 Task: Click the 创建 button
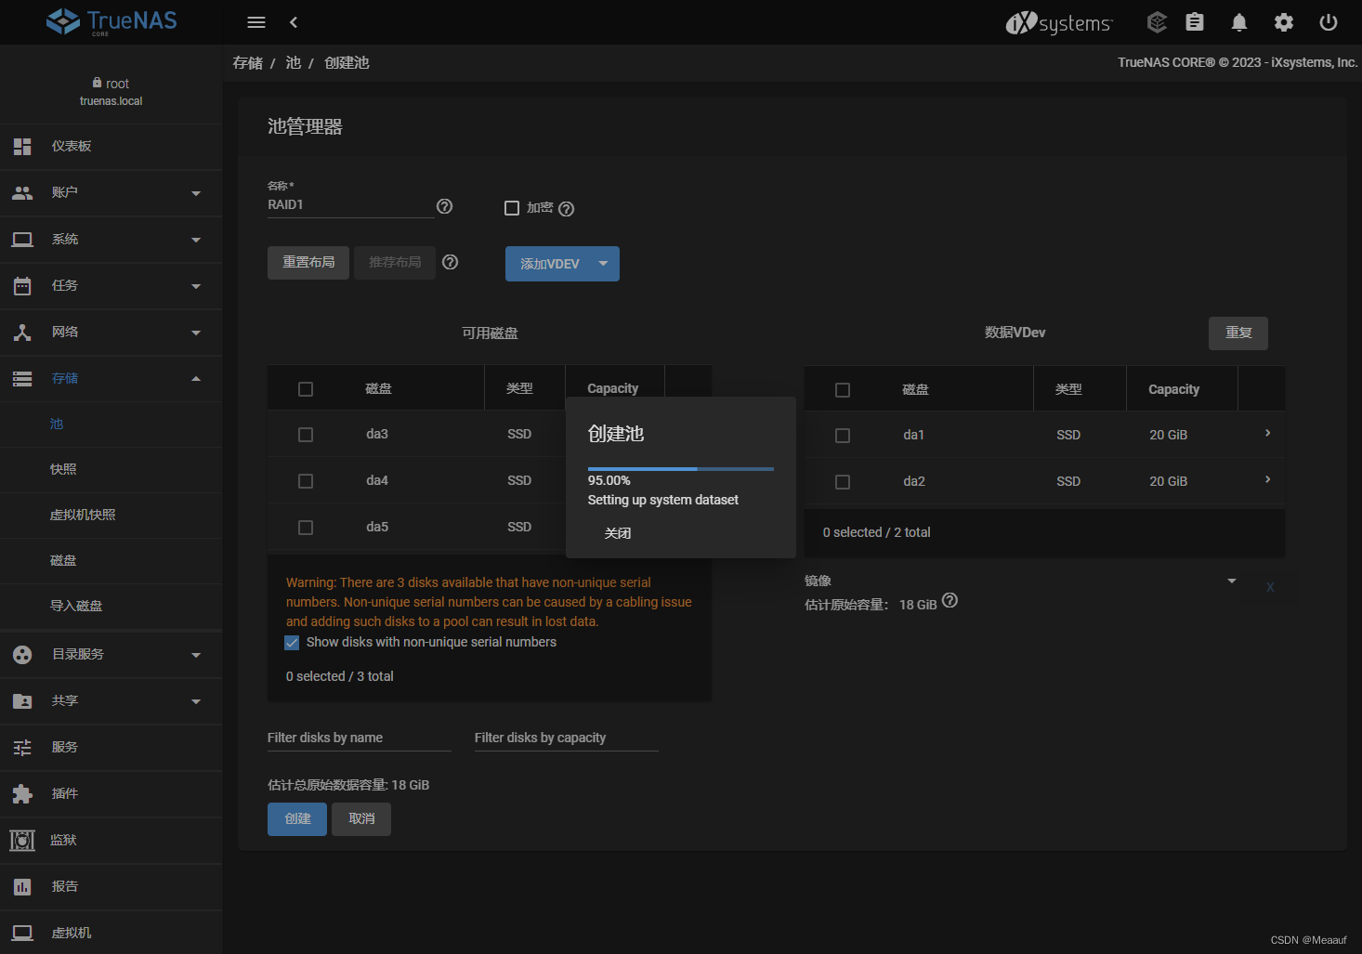pos(297,819)
